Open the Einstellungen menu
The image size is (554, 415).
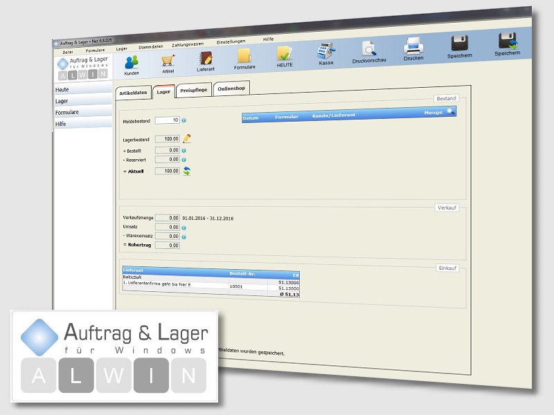(231, 41)
